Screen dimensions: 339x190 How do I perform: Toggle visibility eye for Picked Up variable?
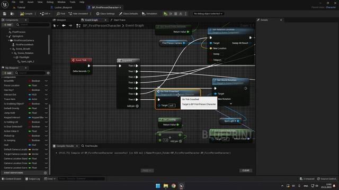(x=46, y=136)
